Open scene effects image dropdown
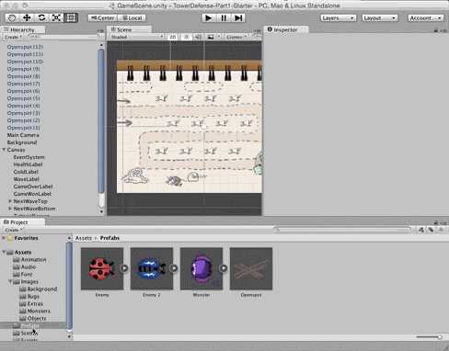The height and width of the screenshot is (351, 449). 213,37
